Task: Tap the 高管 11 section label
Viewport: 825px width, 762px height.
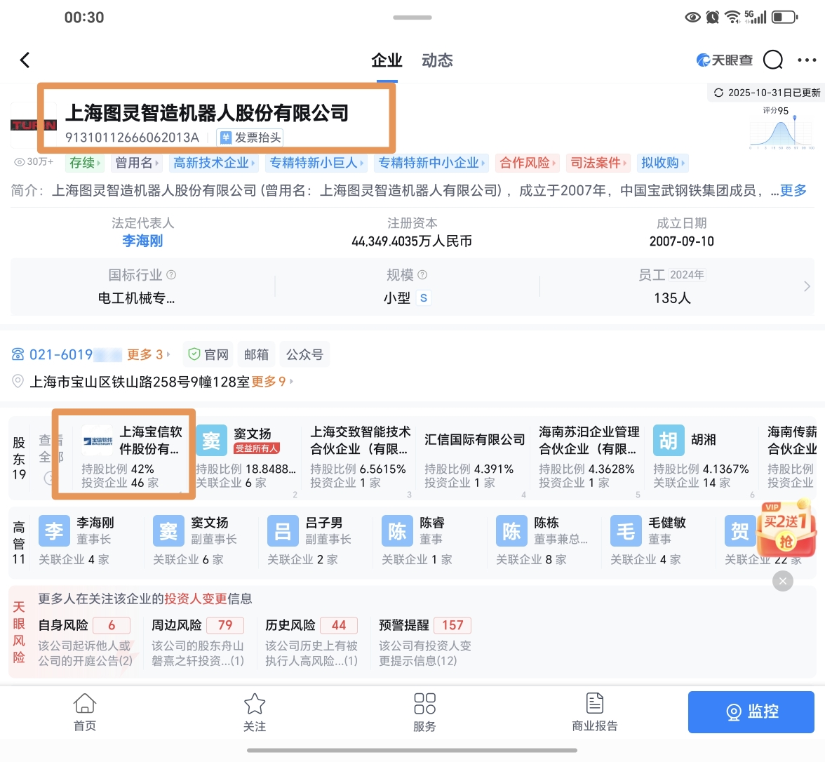Action: (x=19, y=542)
